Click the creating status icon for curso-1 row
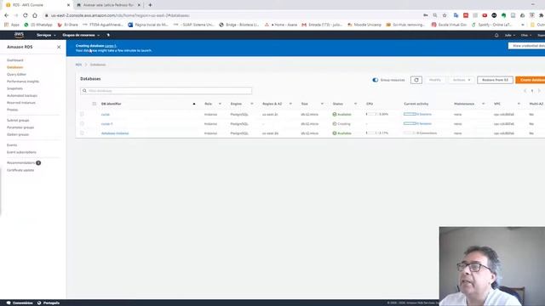545x306 pixels. pyautogui.click(x=335, y=123)
